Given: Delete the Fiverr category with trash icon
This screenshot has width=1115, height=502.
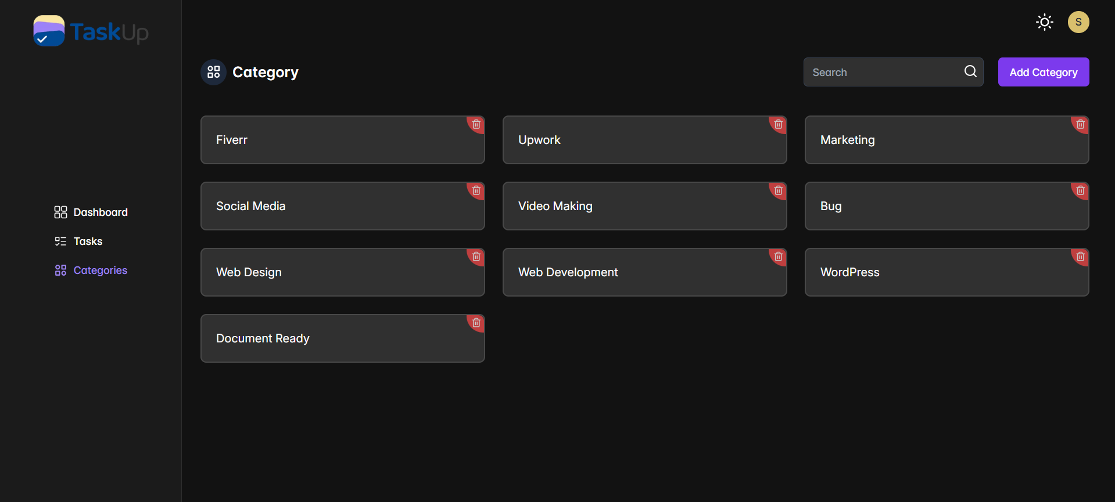Looking at the screenshot, I should tap(476, 124).
